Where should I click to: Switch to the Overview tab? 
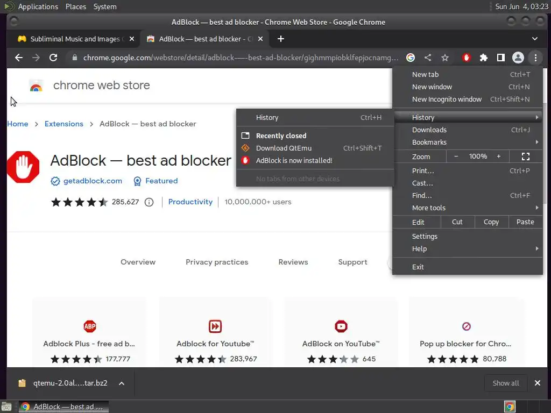(x=138, y=262)
